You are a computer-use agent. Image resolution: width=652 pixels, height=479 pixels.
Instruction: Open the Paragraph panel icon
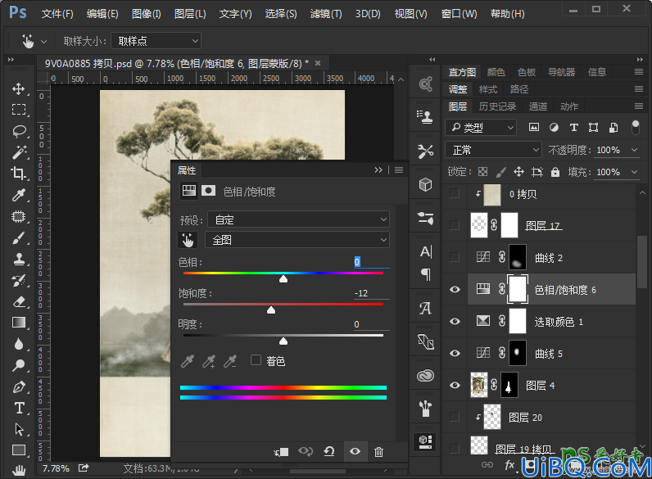tap(425, 274)
